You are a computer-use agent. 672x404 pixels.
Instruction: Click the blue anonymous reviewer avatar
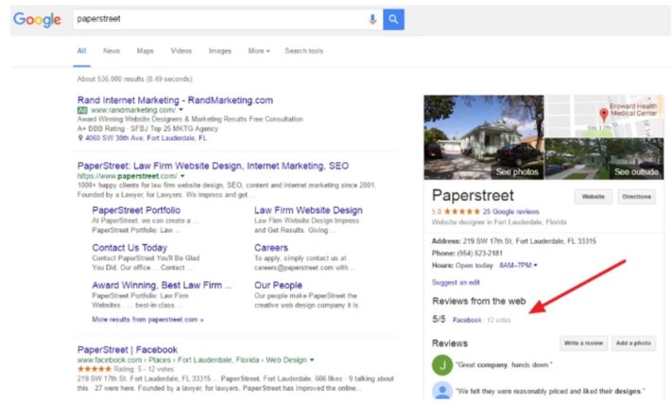(442, 390)
